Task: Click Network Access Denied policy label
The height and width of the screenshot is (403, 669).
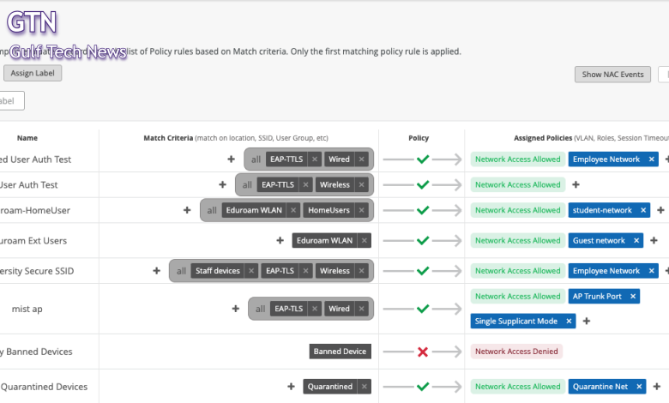Action: (x=516, y=352)
